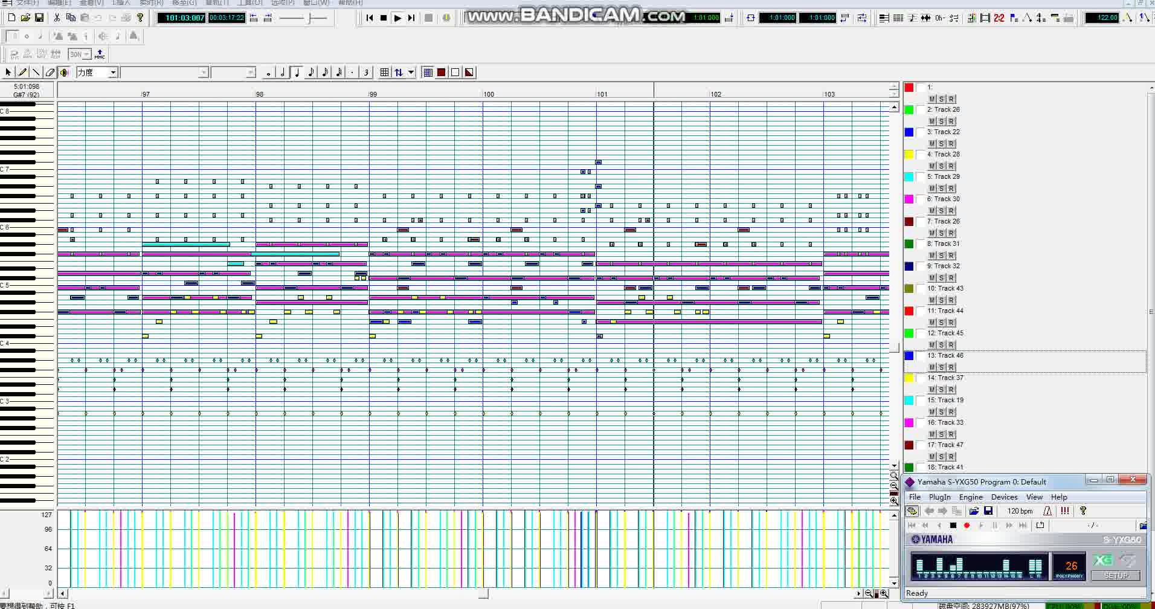Cut selection with the scissors icon
The image size is (1155, 609).
pyautogui.click(x=57, y=18)
